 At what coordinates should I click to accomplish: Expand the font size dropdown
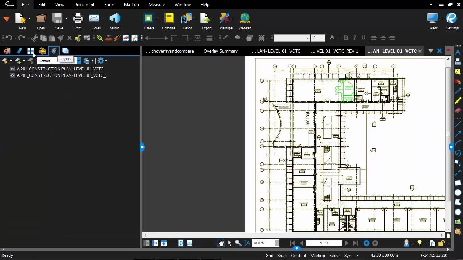click(x=323, y=38)
